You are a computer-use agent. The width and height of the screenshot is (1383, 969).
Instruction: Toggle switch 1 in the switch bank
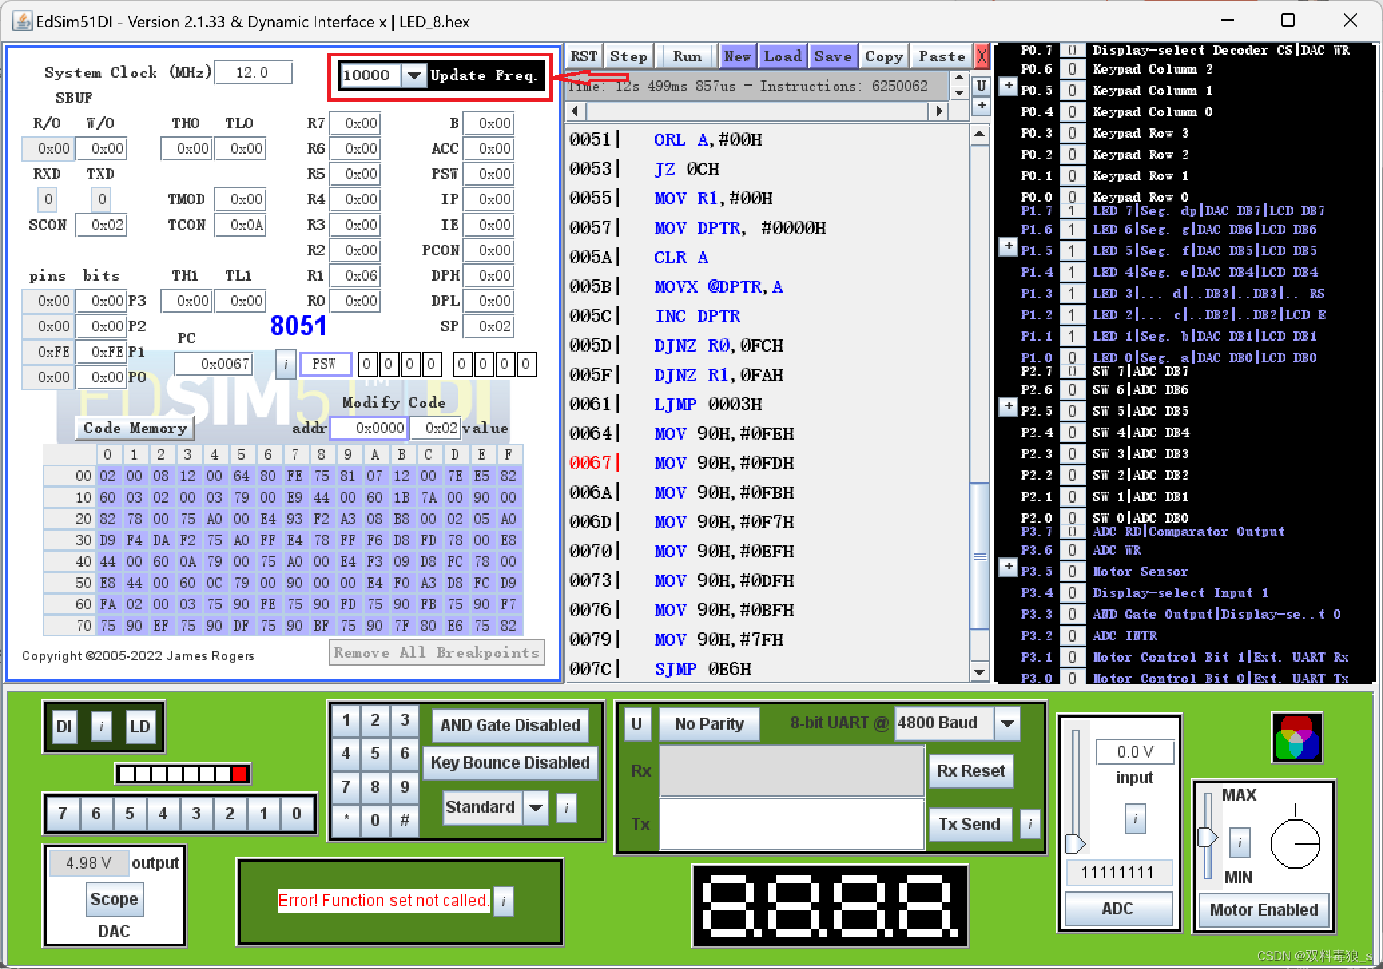coord(263,814)
